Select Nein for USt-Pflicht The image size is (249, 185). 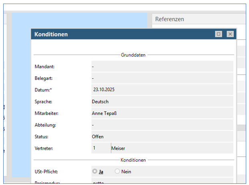[118, 171]
